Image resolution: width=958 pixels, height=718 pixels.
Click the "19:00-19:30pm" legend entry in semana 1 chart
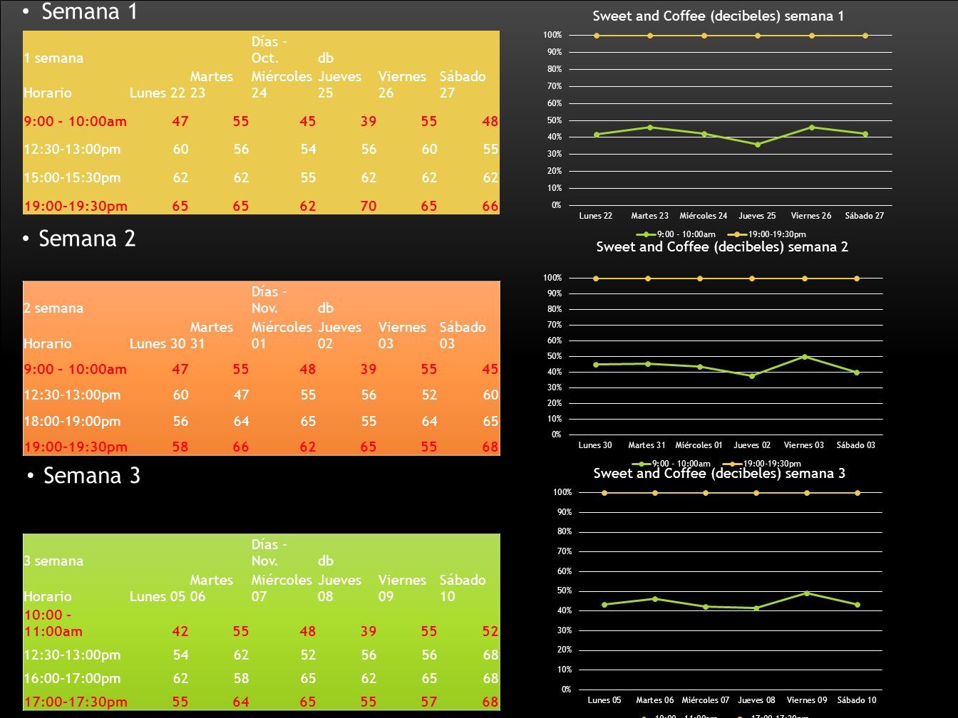(x=767, y=234)
